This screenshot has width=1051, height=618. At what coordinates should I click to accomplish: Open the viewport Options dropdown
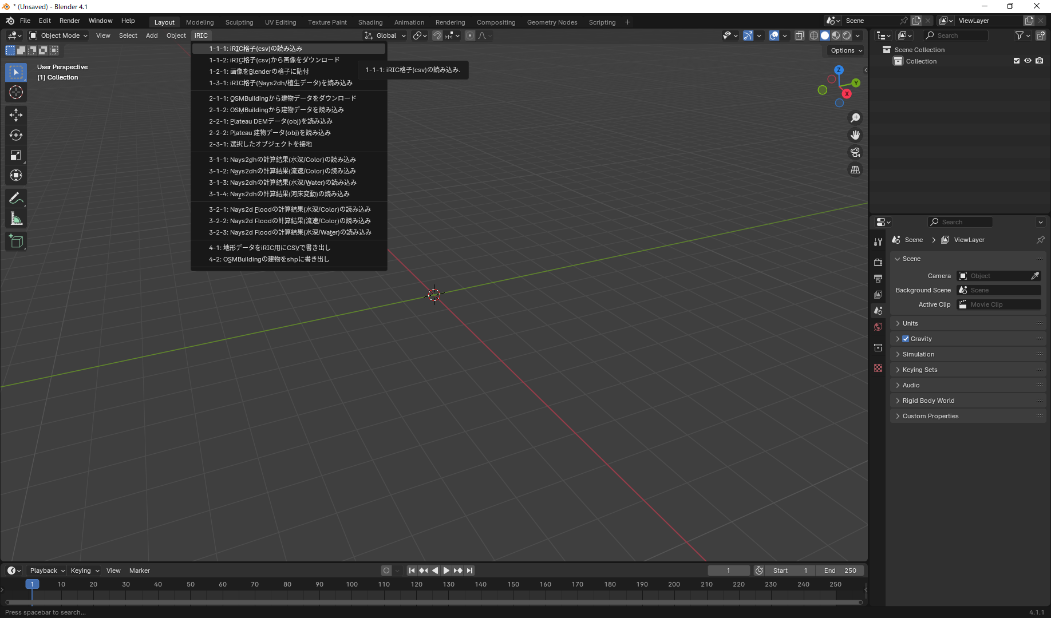click(846, 50)
